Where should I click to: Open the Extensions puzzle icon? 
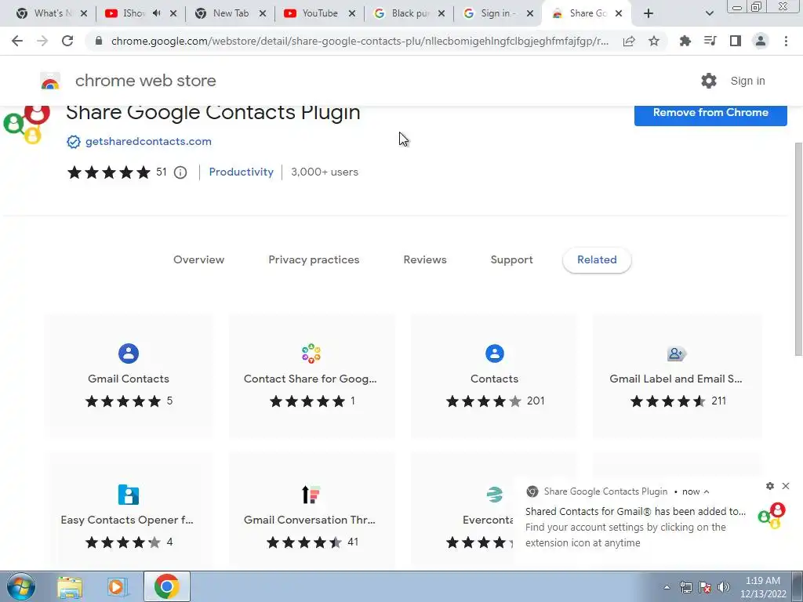point(685,41)
